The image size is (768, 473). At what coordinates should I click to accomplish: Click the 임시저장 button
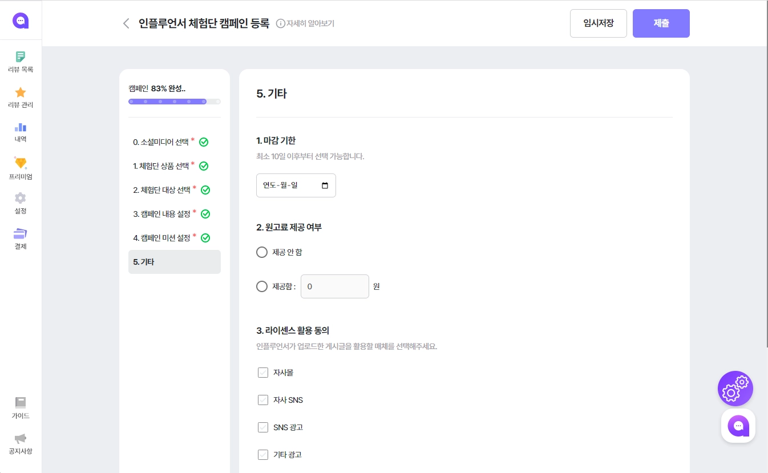599,23
